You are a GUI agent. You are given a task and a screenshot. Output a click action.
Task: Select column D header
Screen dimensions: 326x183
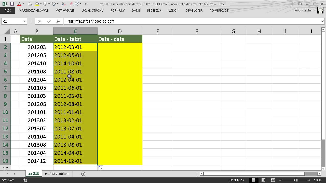click(x=120, y=31)
